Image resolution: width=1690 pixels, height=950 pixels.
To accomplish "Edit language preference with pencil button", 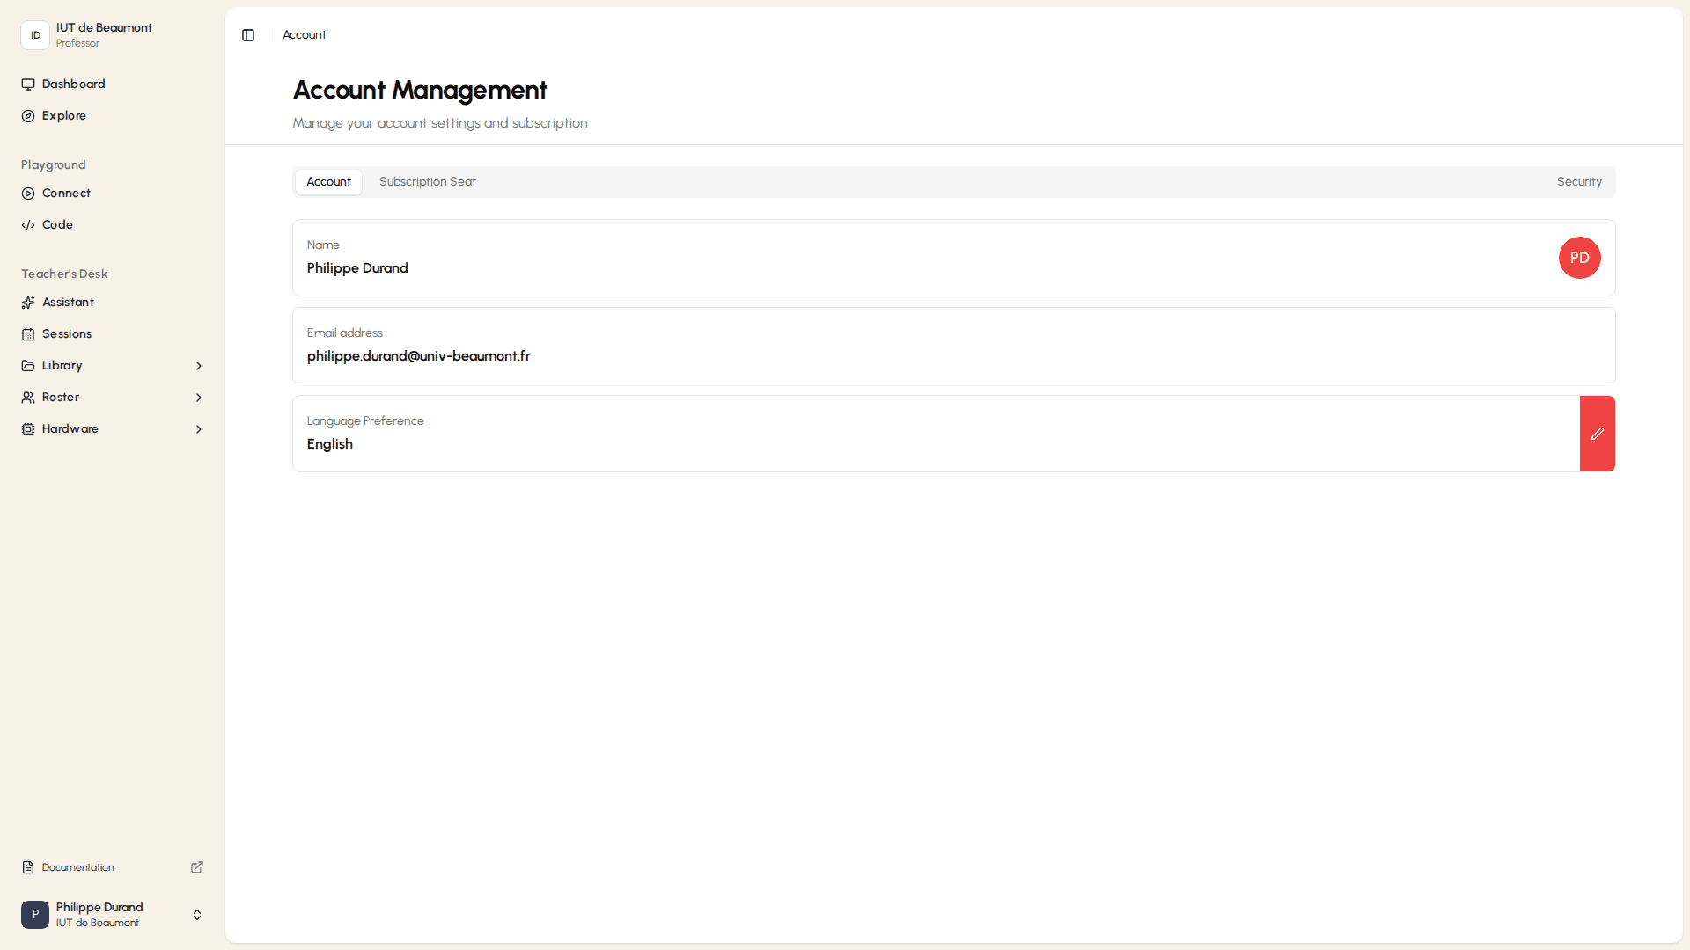I will click(x=1598, y=434).
